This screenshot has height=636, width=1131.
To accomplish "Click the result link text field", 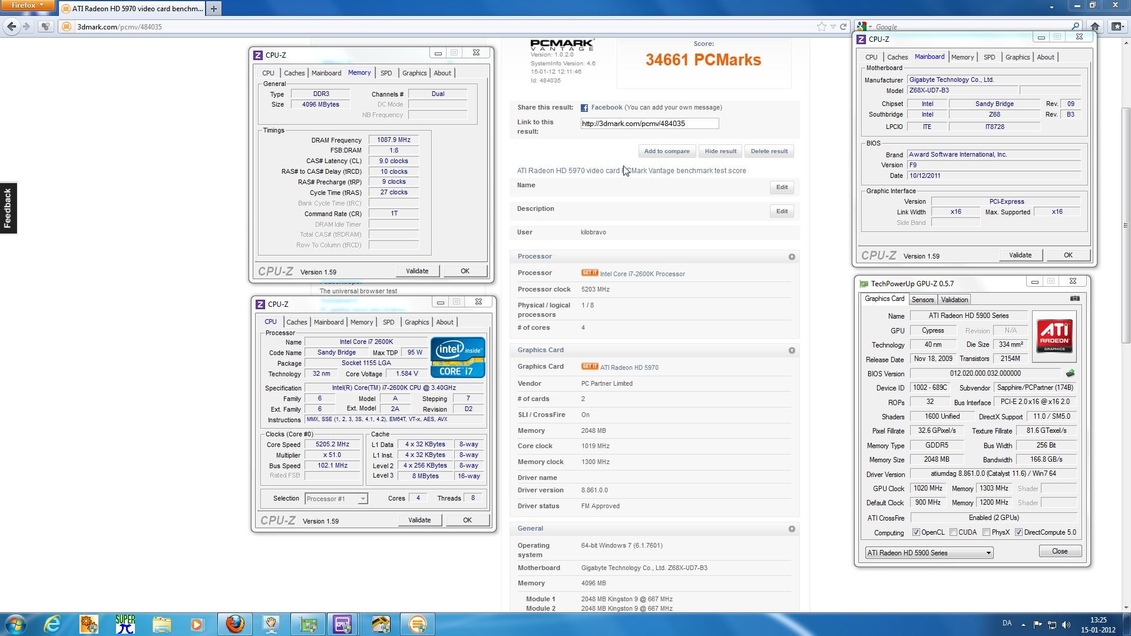I will (649, 124).
